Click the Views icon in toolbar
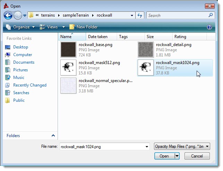Viewport: 223px width, 171px height. 42,27
